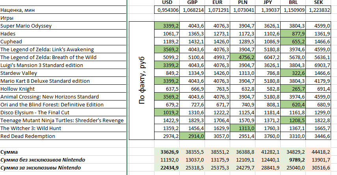Image resolution: width=337 pixels, height=175 pixels.
Task: Select the GBP column header
Action: coord(192,3)
